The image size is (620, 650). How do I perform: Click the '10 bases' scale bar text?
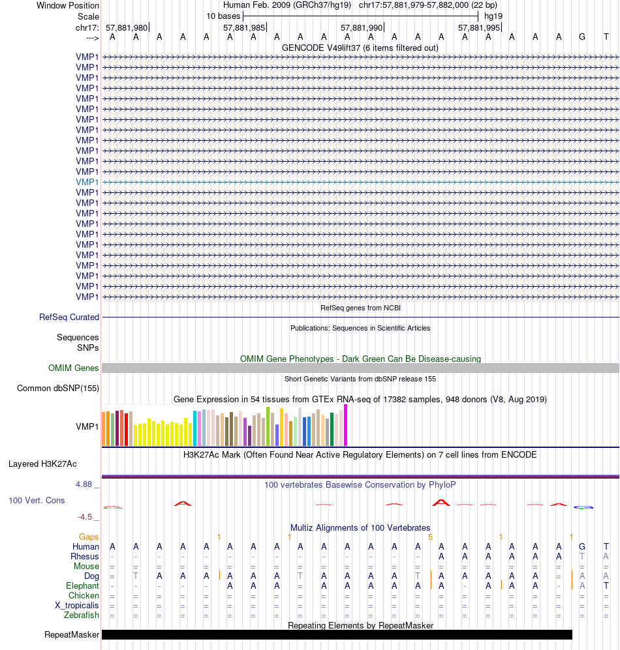223,16
